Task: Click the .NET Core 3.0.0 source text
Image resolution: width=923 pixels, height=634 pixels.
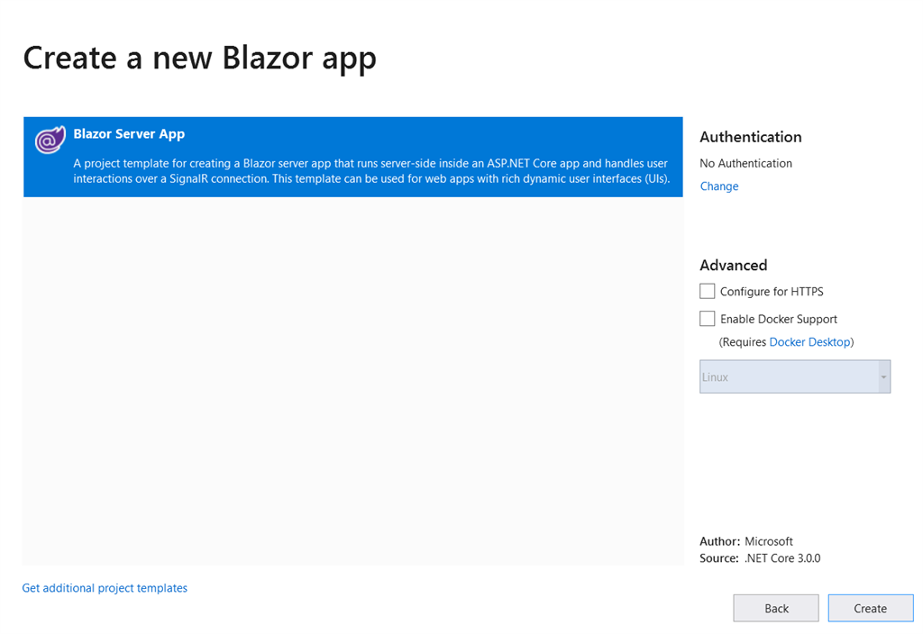Action: pyautogui.click(x=782, y=558)
